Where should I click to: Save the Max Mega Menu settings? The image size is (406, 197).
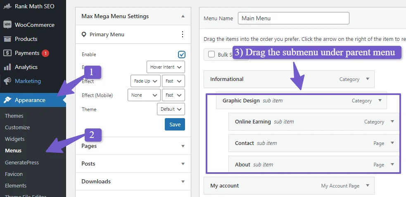click(x=175, y=124)
